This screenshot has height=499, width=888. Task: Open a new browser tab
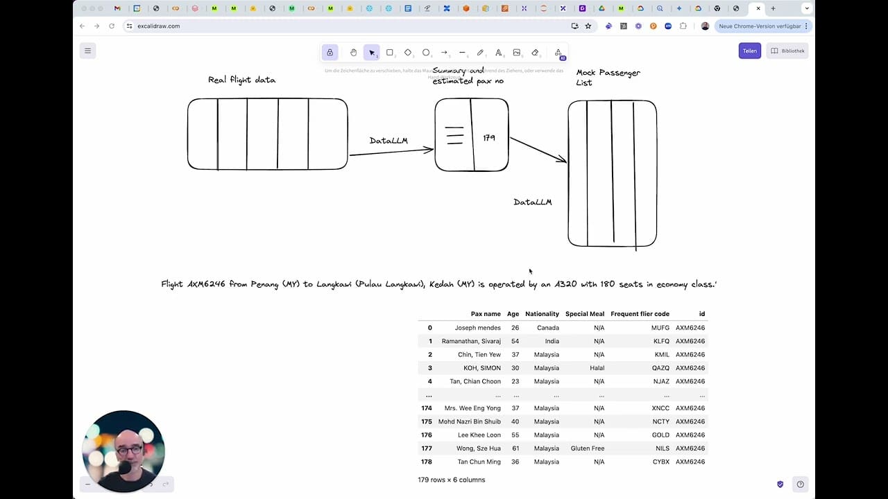772,9
